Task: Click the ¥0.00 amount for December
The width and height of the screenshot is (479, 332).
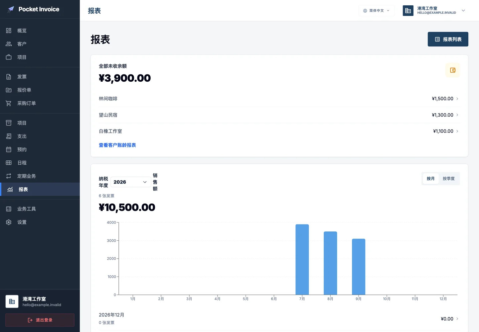Action: [x=447, y=319]
